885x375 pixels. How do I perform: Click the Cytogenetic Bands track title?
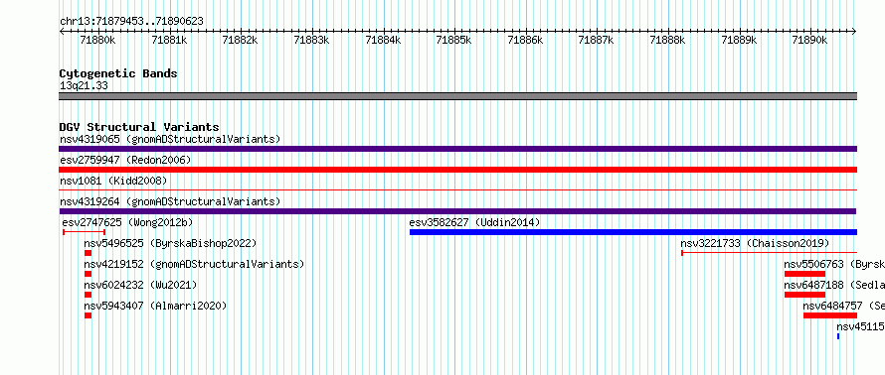point(118,73)
